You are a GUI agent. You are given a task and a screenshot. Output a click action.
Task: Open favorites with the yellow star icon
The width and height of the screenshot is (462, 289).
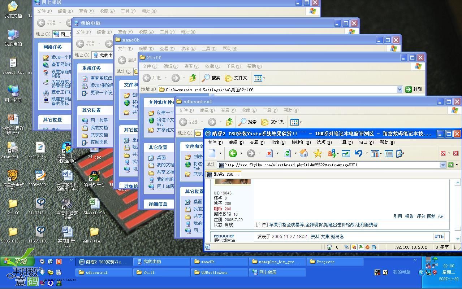318,153
